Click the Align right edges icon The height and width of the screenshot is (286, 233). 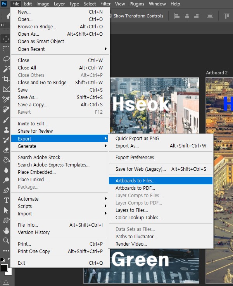pos(197,16)
